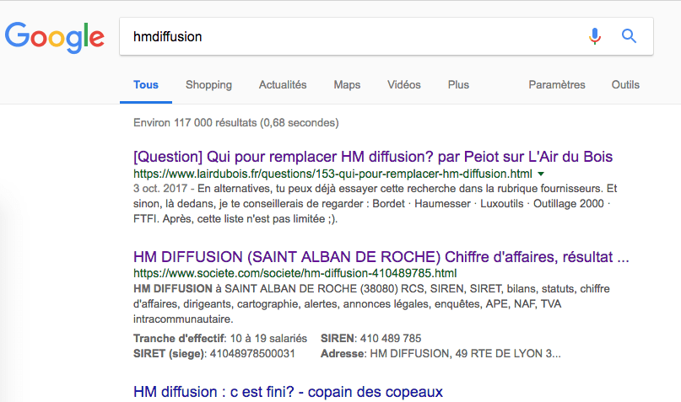This screenshot has height=402, width=681.
Task: Click 'Tranche d'effectif: 10 à 19 salariés'
Action: tap(220, 338)
